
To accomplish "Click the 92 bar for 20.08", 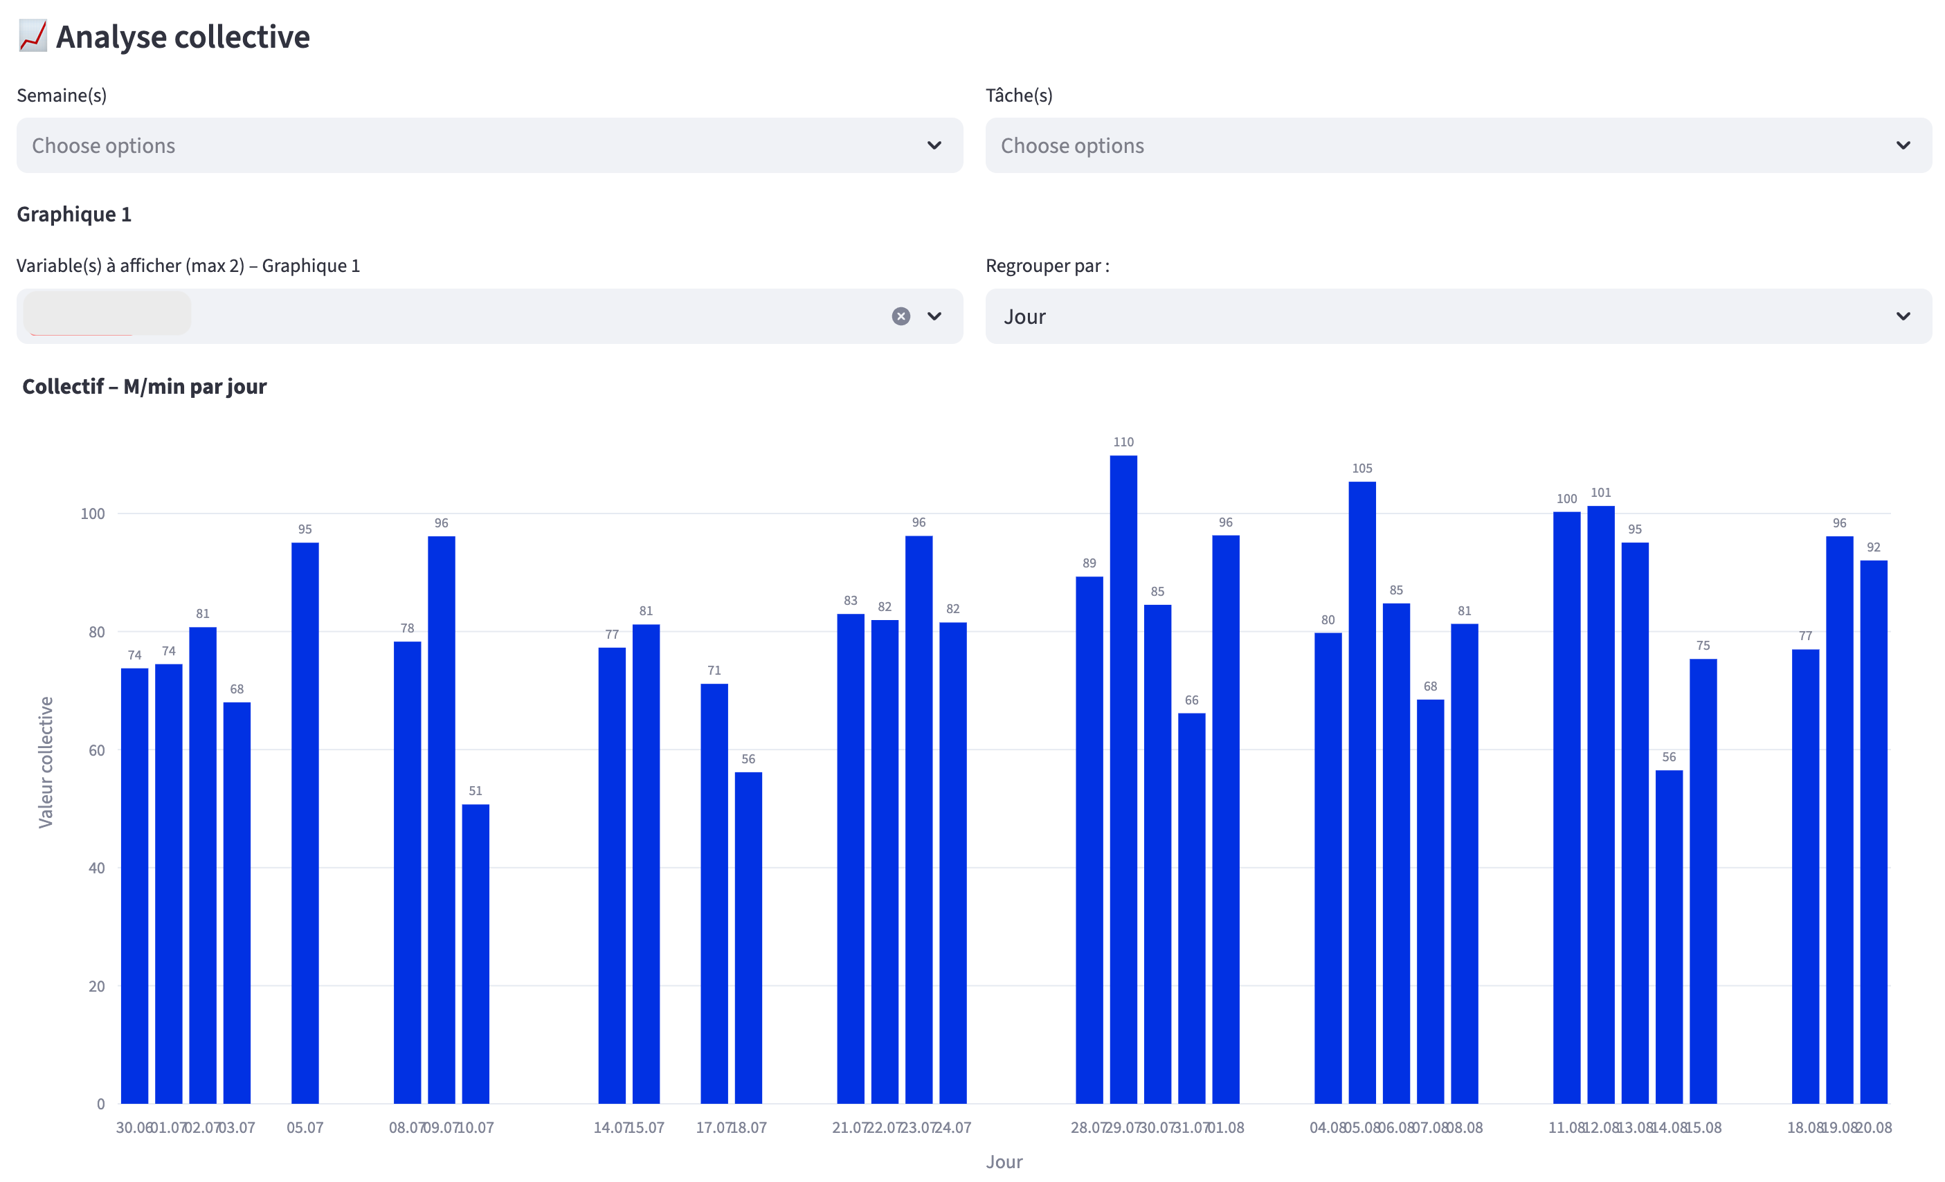I will [x=1873, y=833].
